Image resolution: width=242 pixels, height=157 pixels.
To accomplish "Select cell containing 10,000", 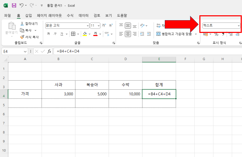I will pos(126,94).
